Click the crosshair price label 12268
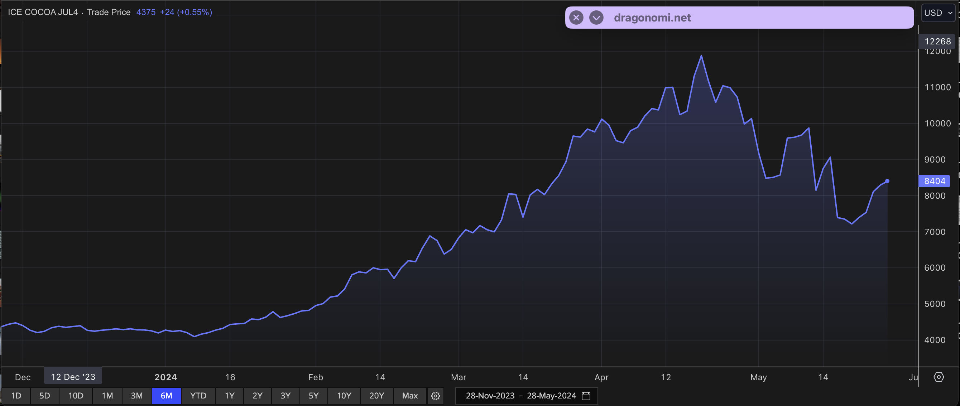960x406 pixels. click(937, 41)
